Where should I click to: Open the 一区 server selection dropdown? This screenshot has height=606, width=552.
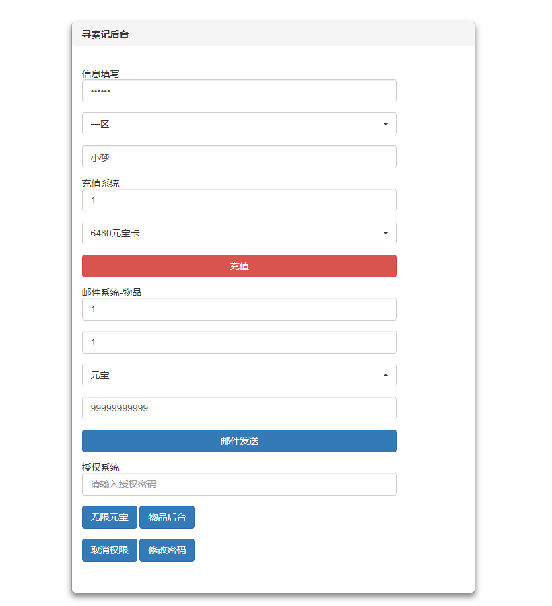(239, 124)
